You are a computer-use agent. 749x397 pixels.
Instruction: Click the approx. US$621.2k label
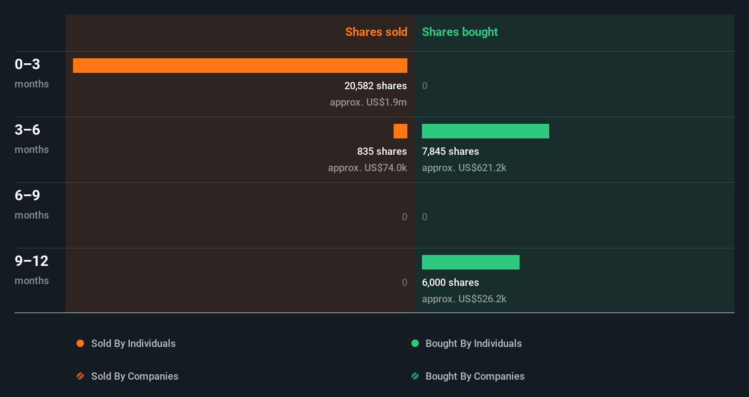point(464,168)
